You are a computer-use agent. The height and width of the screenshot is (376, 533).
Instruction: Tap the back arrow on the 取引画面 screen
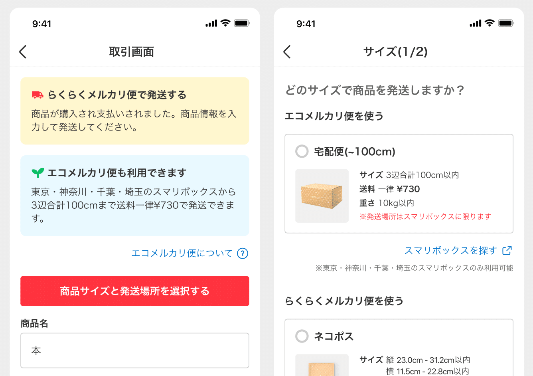point(23,52)
